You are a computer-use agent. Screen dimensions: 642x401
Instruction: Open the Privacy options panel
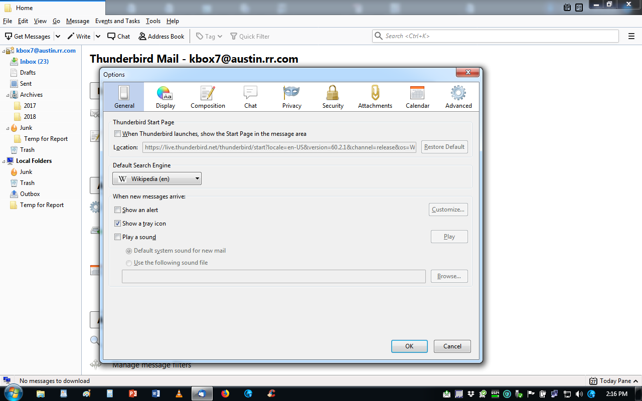point(291,97)
